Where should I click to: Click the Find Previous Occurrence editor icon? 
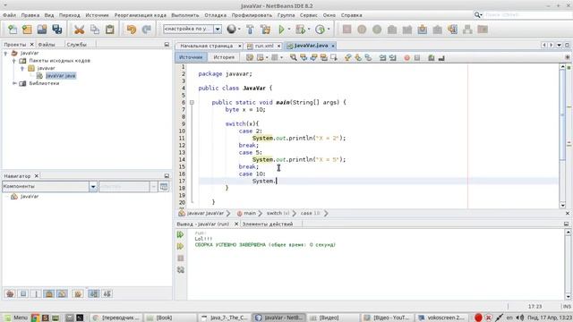(304, 57)
